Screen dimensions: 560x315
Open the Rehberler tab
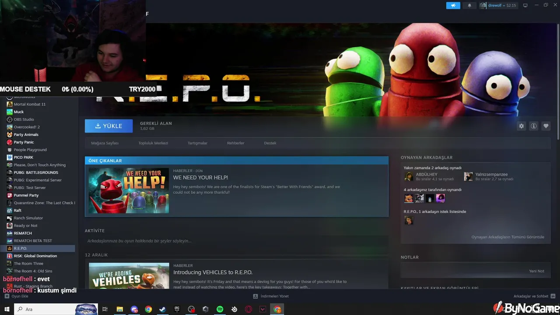click(x=235, y=143)
